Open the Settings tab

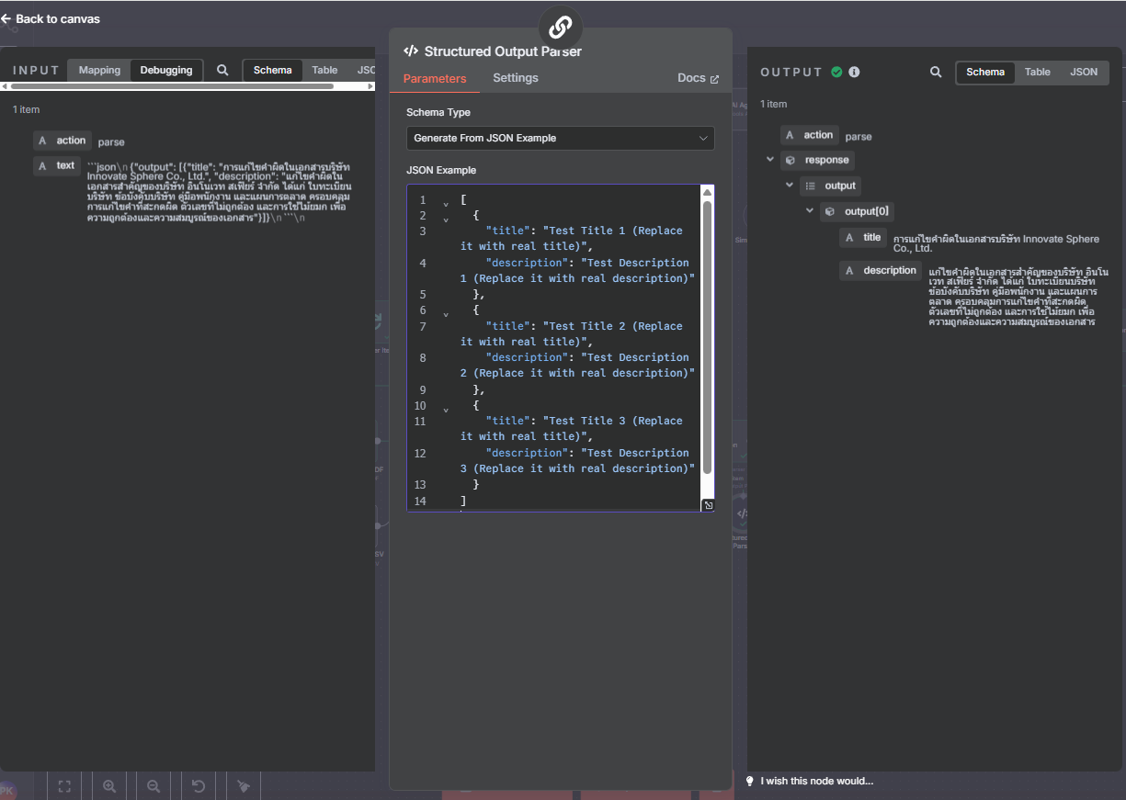point(516,78)
